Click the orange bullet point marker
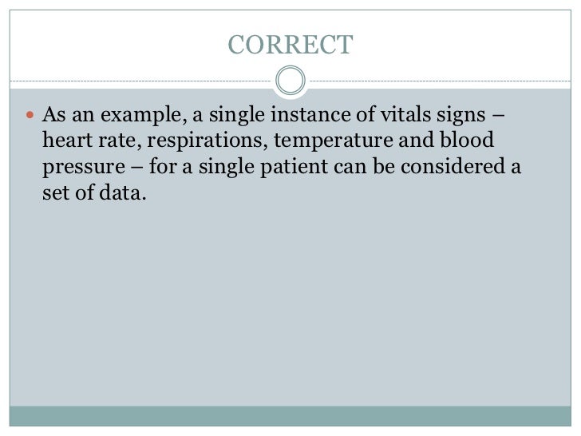Screen dimensions: 581x436 (x=30, y=115)
